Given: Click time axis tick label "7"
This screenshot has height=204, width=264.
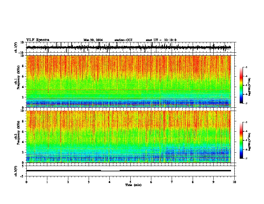Looking at the screenshot, I should click(x=172, y=182).
